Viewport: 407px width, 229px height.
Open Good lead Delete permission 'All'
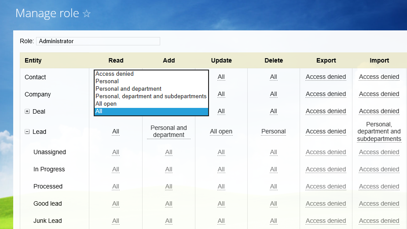[274, 203]
